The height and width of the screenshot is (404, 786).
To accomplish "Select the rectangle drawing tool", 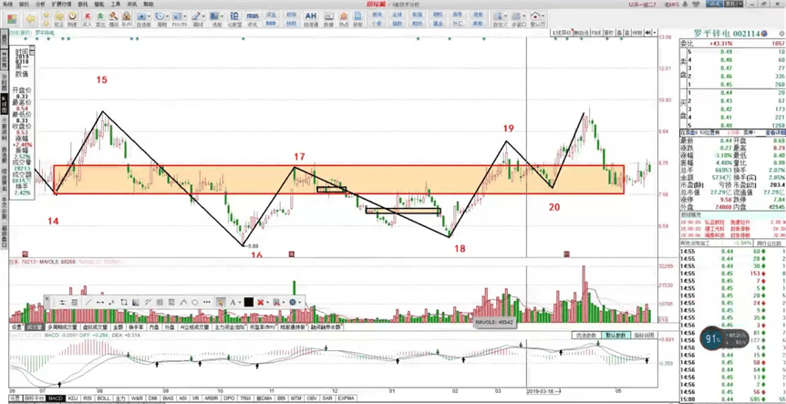I will click(124, 302).
